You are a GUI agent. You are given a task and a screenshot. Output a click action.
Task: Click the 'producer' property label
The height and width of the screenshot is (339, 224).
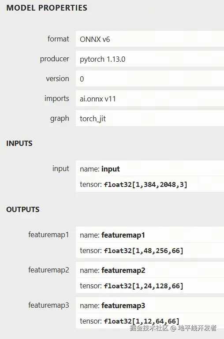pyautogui.click(x=55, y=59)
